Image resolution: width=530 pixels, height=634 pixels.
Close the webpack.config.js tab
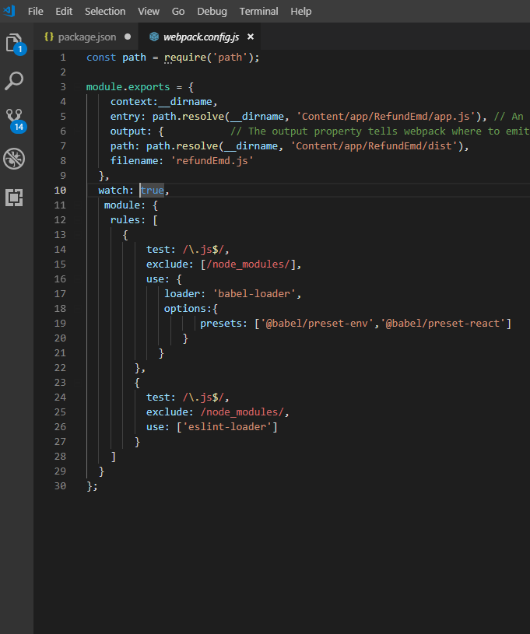click(x=251, y=37)
